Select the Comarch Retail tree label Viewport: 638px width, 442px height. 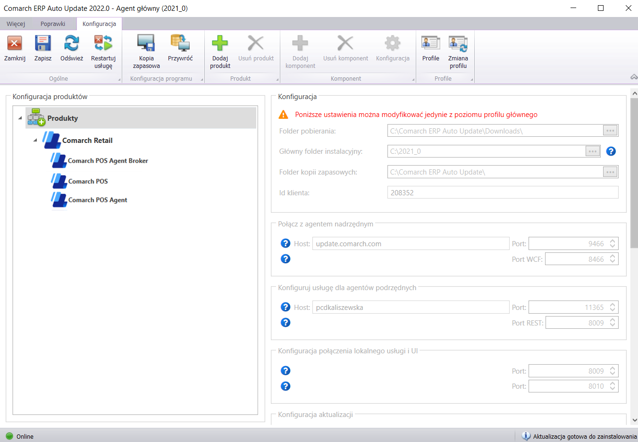point(87,141)
